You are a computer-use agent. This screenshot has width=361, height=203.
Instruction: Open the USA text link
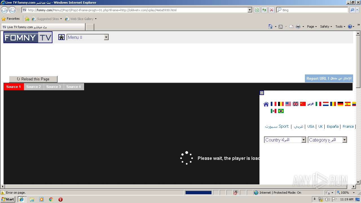[311, 127]
